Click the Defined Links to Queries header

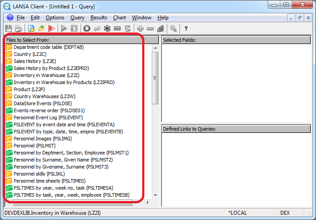pos(236,129)
